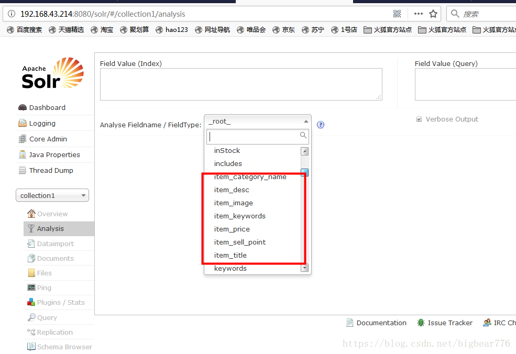Toggle the Verbose Output checkbox
The height and width of the screenshot is (354, 516).
[419, 119]
